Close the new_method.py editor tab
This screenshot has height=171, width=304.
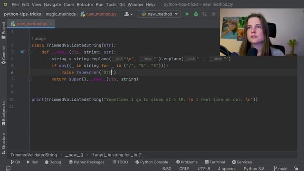(51, 24)
